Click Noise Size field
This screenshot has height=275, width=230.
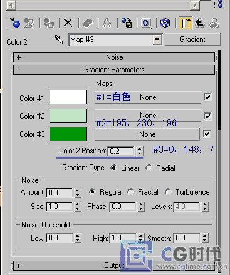click(60, 207)
